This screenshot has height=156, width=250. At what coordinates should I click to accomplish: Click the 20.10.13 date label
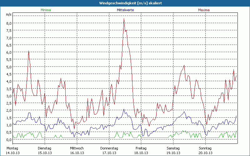coord(205,153)
